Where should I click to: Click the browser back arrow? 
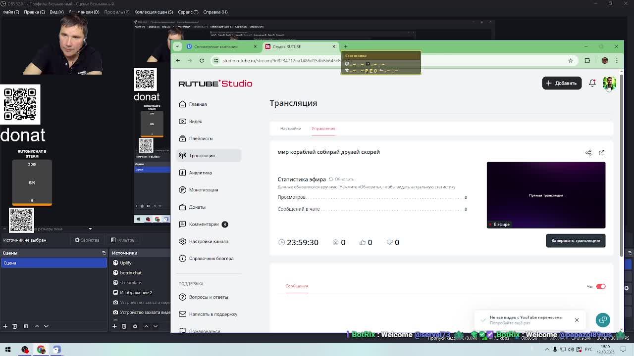tap(178, 60)
